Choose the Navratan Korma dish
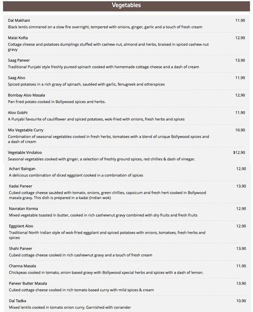 click(23, 209)
